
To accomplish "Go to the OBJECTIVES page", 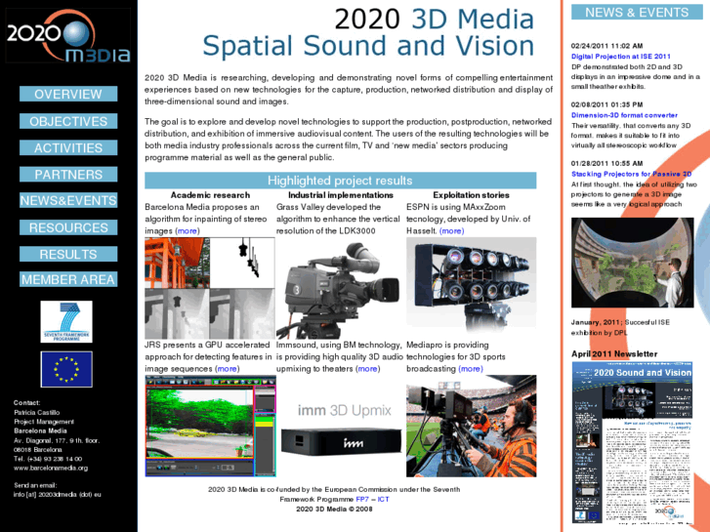I will click(x=68, y=121).
